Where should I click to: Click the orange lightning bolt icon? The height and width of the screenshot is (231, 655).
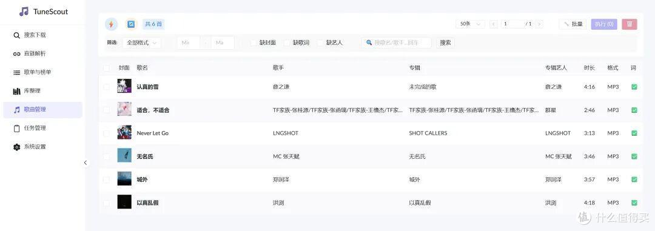[x=111, y=24]
